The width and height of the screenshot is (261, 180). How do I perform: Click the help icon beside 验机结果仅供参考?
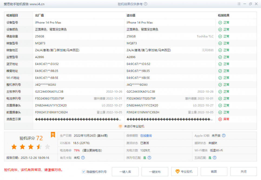point(146,4)
